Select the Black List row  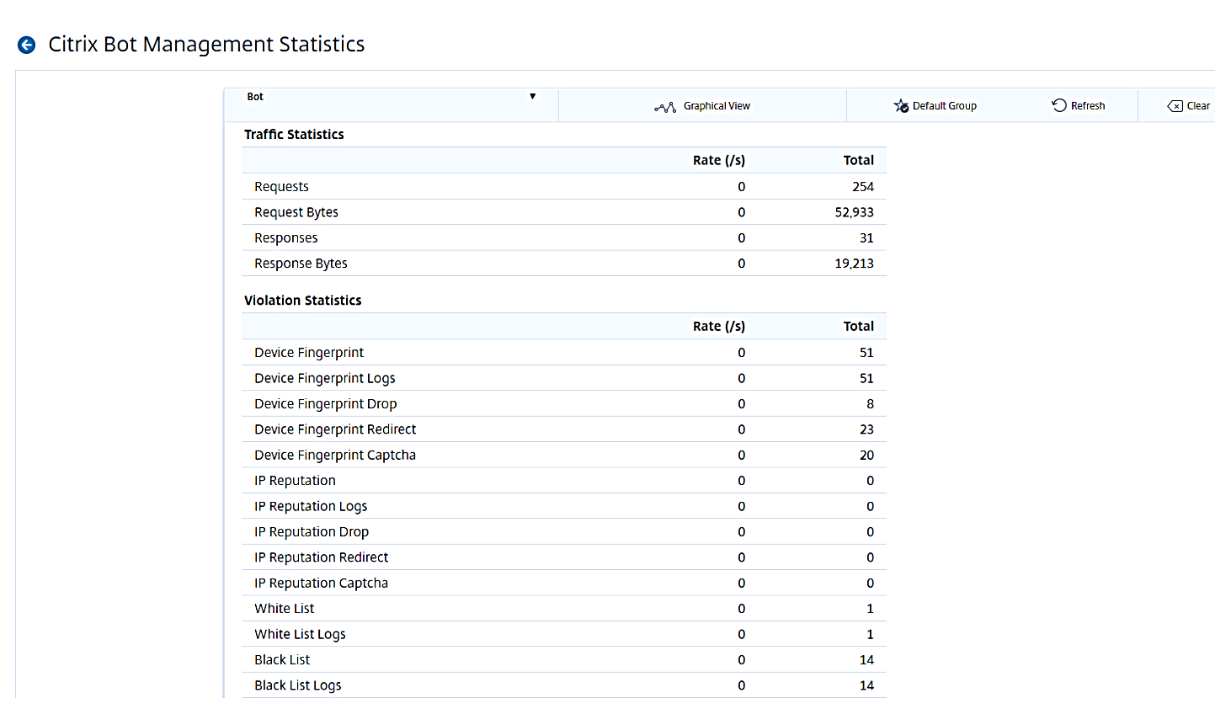coord(282,660)
